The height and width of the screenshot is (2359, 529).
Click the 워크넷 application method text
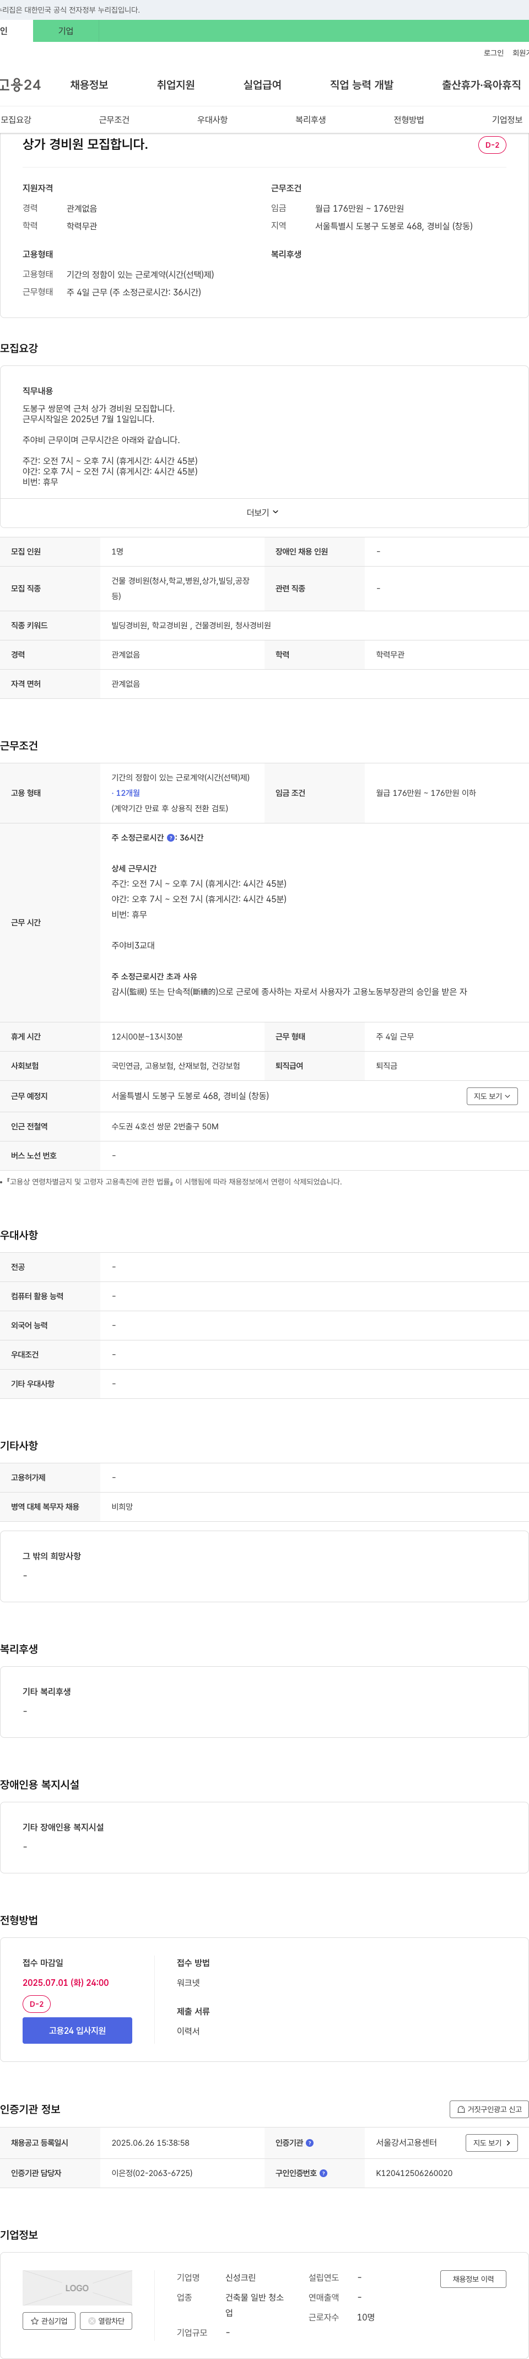tap(188, 1983)
